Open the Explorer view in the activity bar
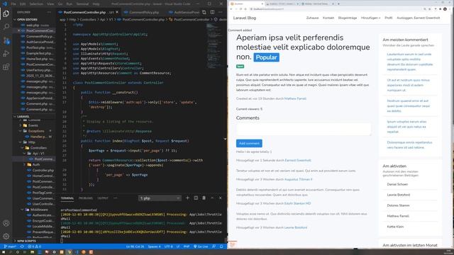The width and height of the screenshot is (454, 255). point(6,13)
